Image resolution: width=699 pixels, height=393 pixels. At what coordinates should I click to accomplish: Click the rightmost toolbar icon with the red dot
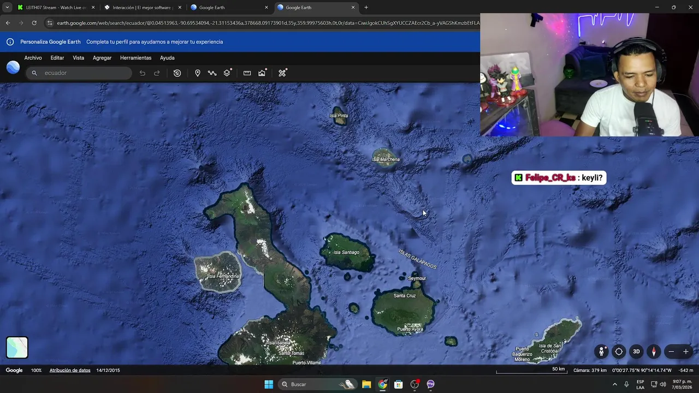pyautogui.click(x=282, y=73)
